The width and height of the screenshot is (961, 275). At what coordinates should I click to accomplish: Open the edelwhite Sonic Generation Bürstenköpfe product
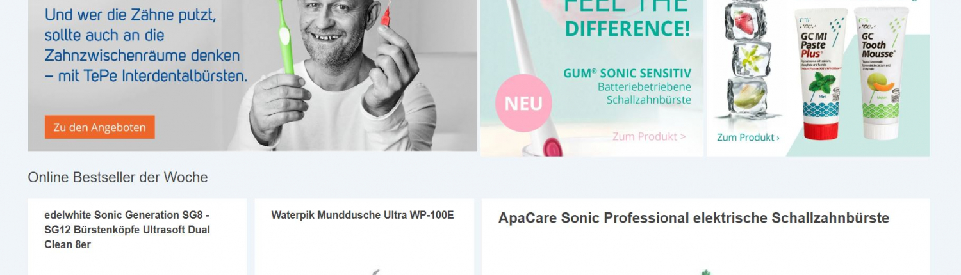127,230
